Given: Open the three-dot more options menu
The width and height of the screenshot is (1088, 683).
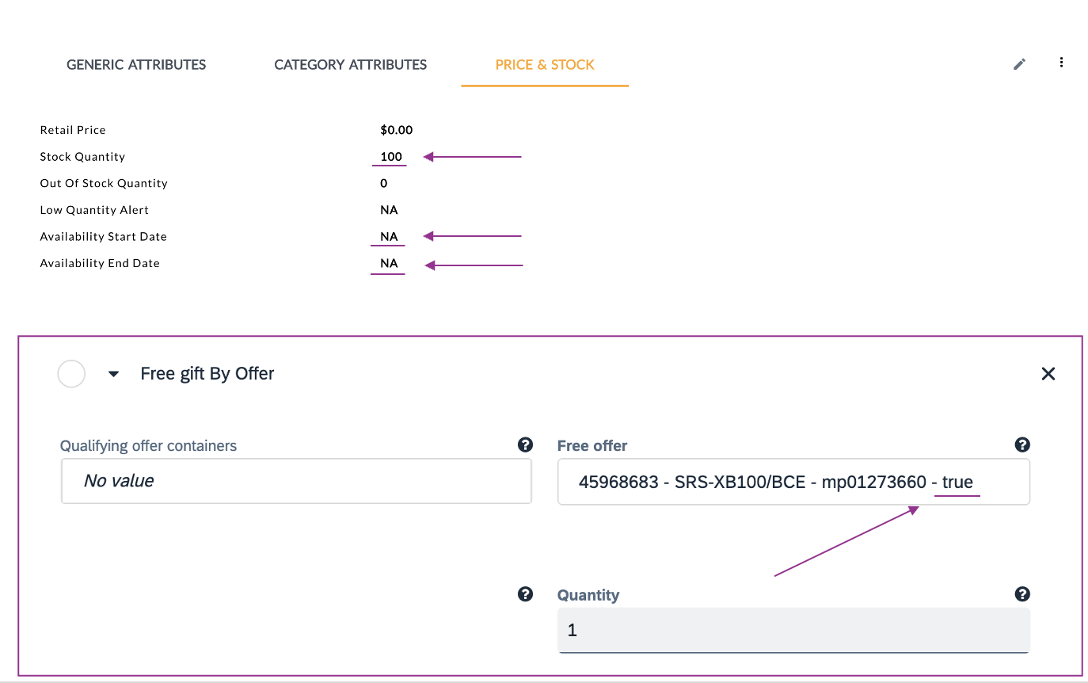Looking at the screenshot, I should (1061, 63).
